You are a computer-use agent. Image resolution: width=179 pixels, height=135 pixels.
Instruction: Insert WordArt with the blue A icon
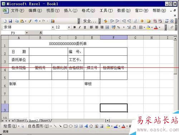click(x=86, y=126)
